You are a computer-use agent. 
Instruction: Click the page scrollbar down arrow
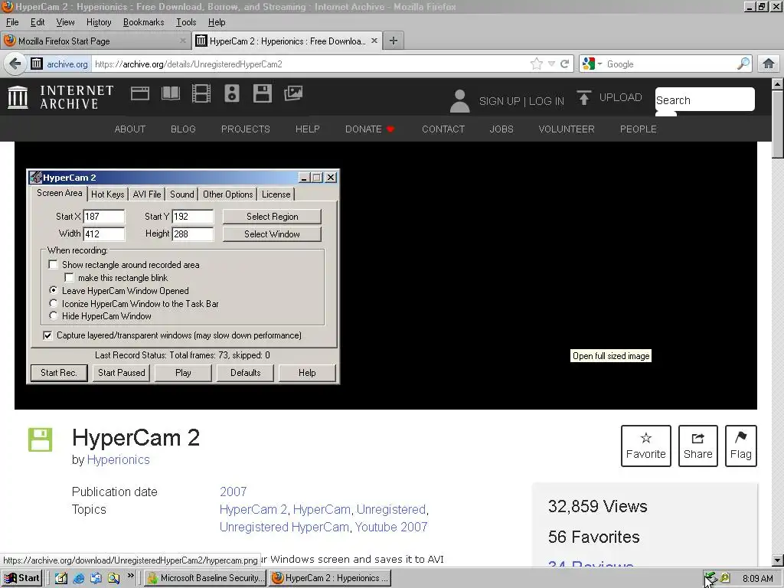click(778, 560)
